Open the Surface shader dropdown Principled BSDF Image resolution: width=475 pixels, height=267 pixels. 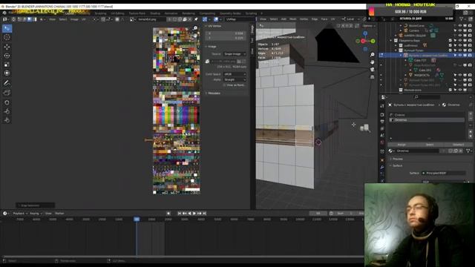[444, 173]
